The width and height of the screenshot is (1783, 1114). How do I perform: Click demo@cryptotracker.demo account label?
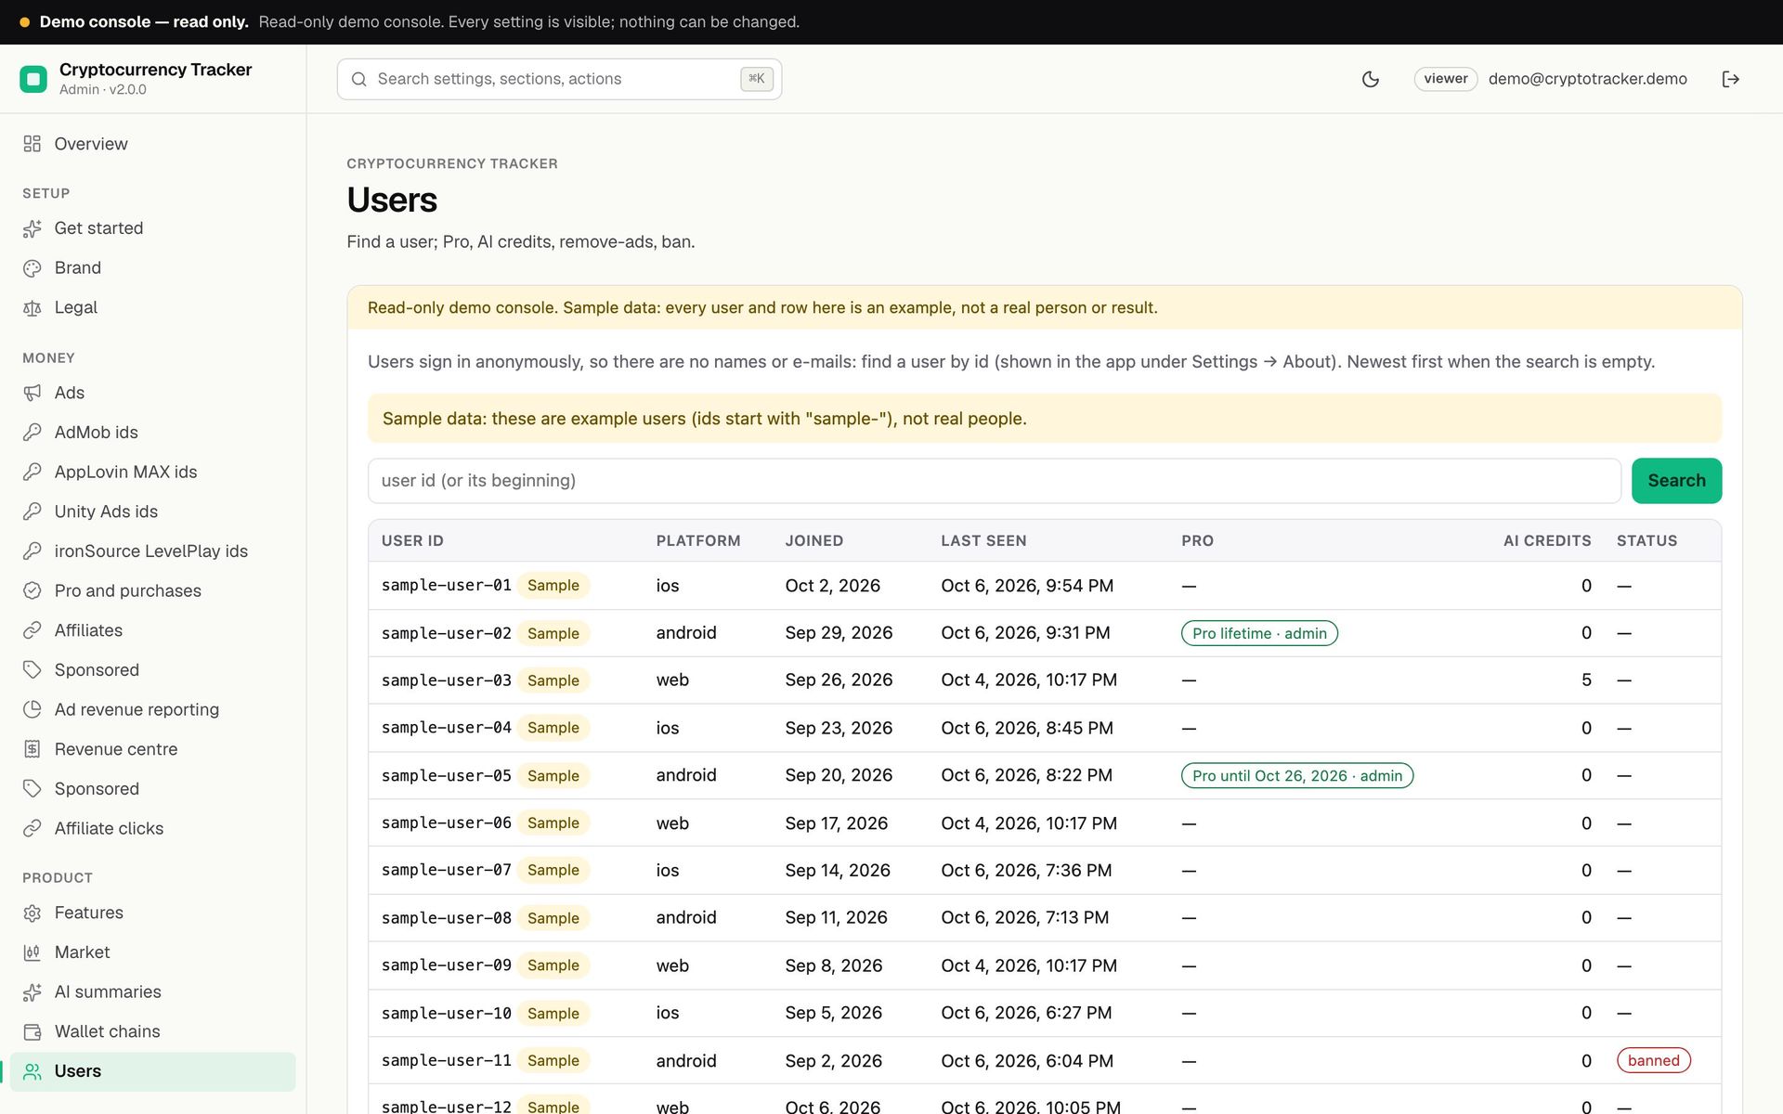[1587, 79]
